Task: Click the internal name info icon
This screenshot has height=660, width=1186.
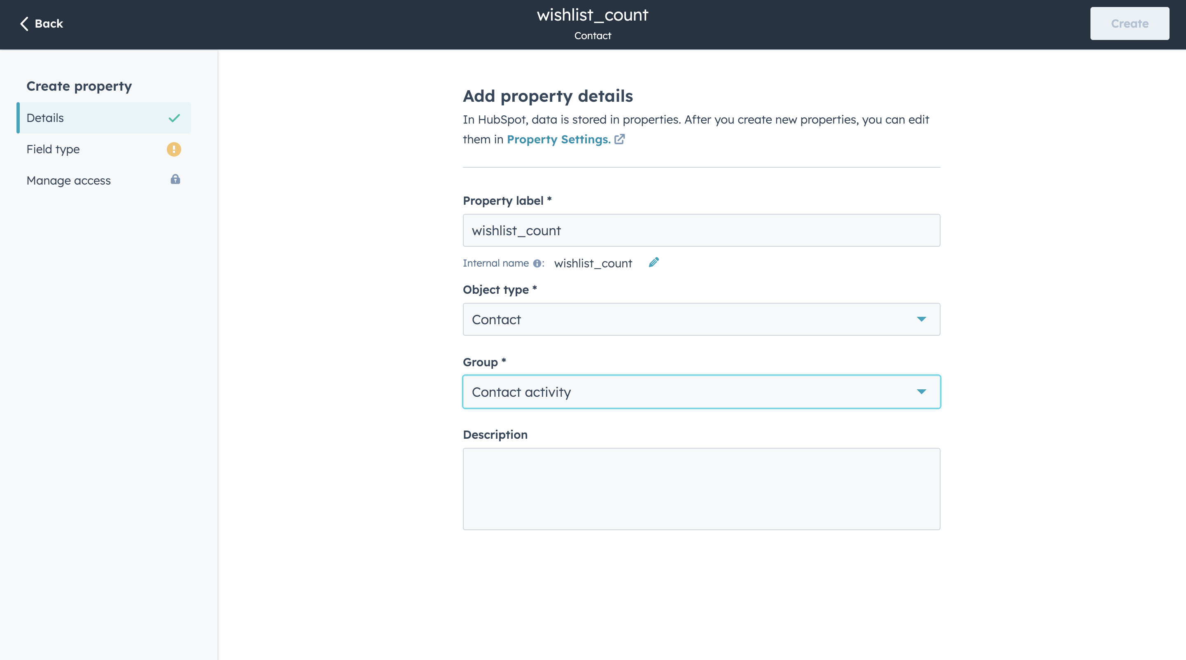Action: 537,263
